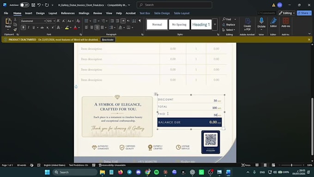The width and height of the screenshot is (314, 177).
Task: Toggle the AutoSave switch
Action: pyautogui.click(x=24, y=5)
